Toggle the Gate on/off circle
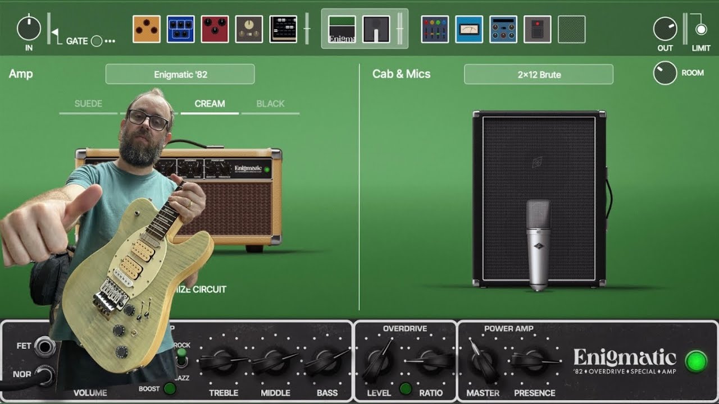Viewport: 719px width, 404px height. coord(97,41)
